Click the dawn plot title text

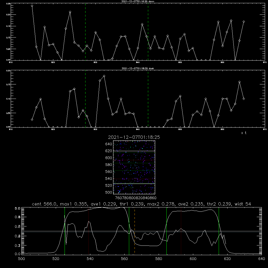(x=138, y=1)
